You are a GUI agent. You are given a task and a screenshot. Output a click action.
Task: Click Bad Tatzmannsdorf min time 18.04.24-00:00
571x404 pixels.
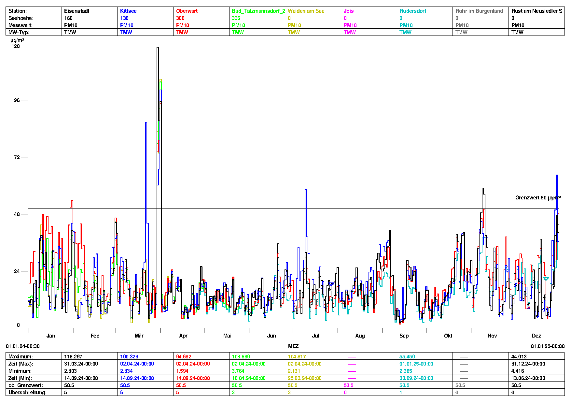click(249, 378)
